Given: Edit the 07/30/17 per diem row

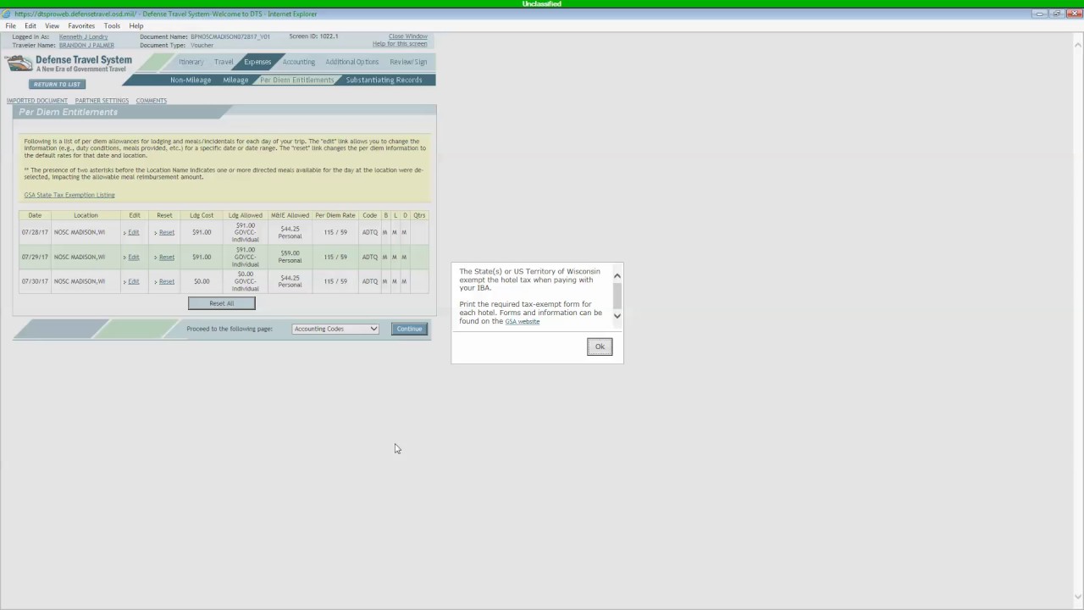Looking at the screenshot, I should 133,281.
